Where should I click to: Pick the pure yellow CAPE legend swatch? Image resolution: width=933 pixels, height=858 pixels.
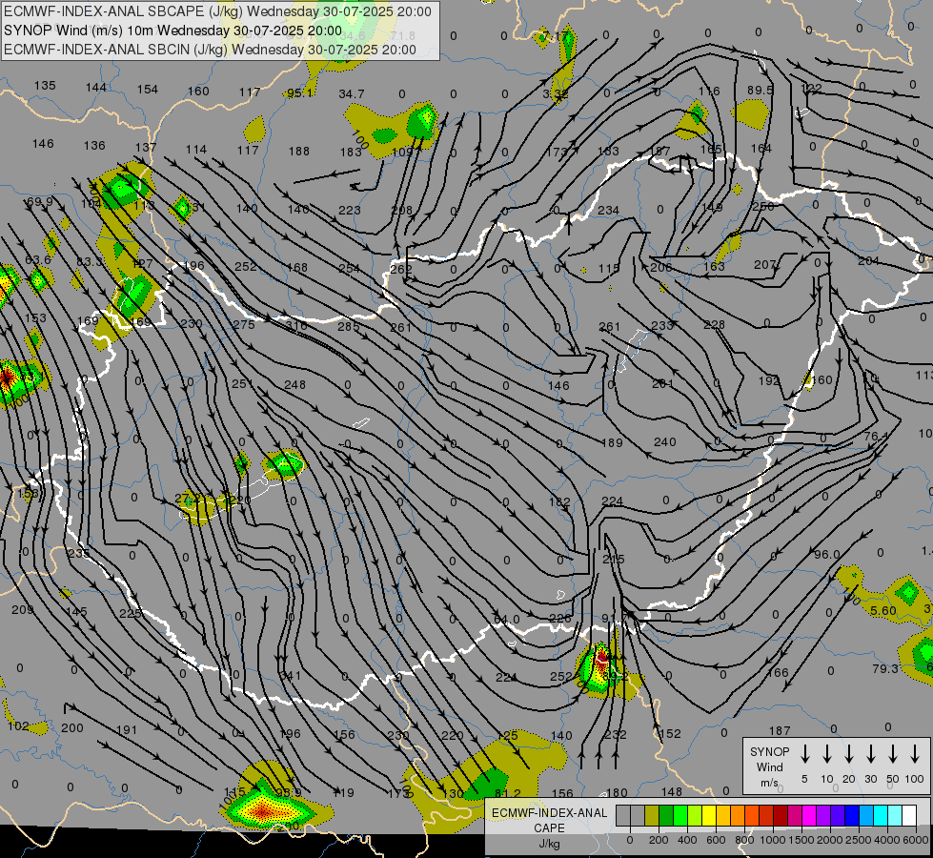coord(709,816)
